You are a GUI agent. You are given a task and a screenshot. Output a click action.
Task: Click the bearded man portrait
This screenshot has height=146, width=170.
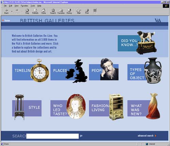(x=109, y=69)
